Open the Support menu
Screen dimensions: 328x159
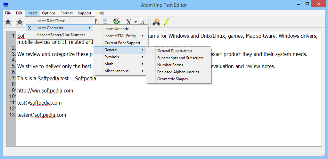point(85,13)
